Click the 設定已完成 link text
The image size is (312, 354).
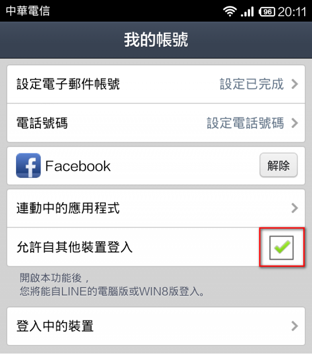(252, 84)
